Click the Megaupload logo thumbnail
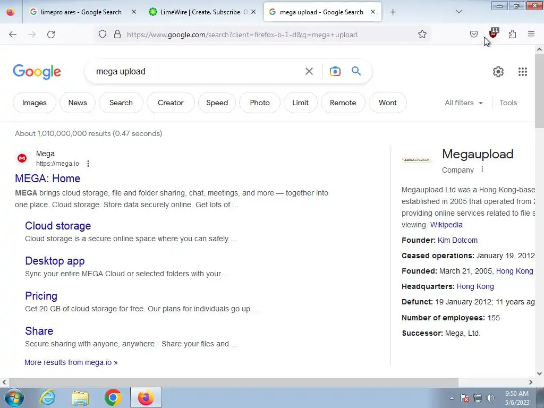The image size is (544, 408). (416, 160)
